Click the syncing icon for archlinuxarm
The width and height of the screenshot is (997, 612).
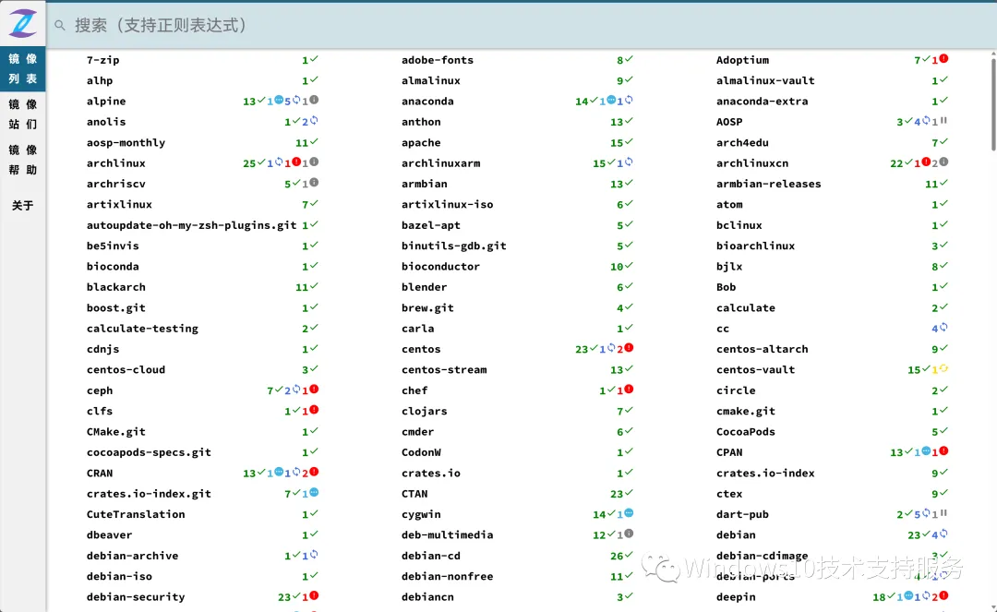pyautogui.click(x=629, y=162)
